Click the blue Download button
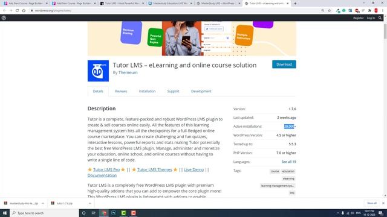Image resolution: width=387 pixels, height=217 pixels. click(x=284, y=64)
